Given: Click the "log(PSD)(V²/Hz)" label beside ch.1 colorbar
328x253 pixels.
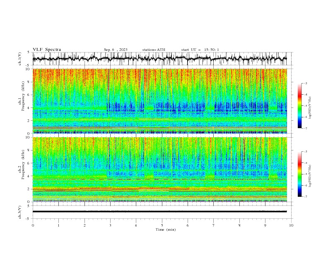Looking at the screenshot, I should point(310,108).
